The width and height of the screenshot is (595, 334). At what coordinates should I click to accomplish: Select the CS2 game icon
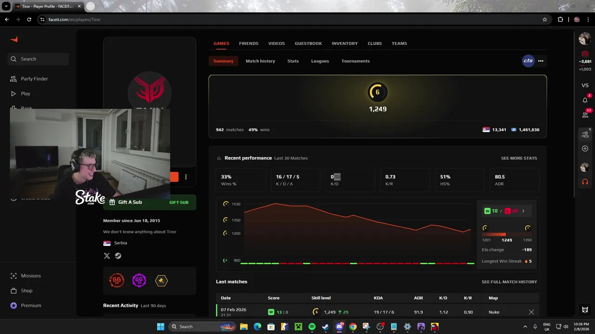coord(528,61)
